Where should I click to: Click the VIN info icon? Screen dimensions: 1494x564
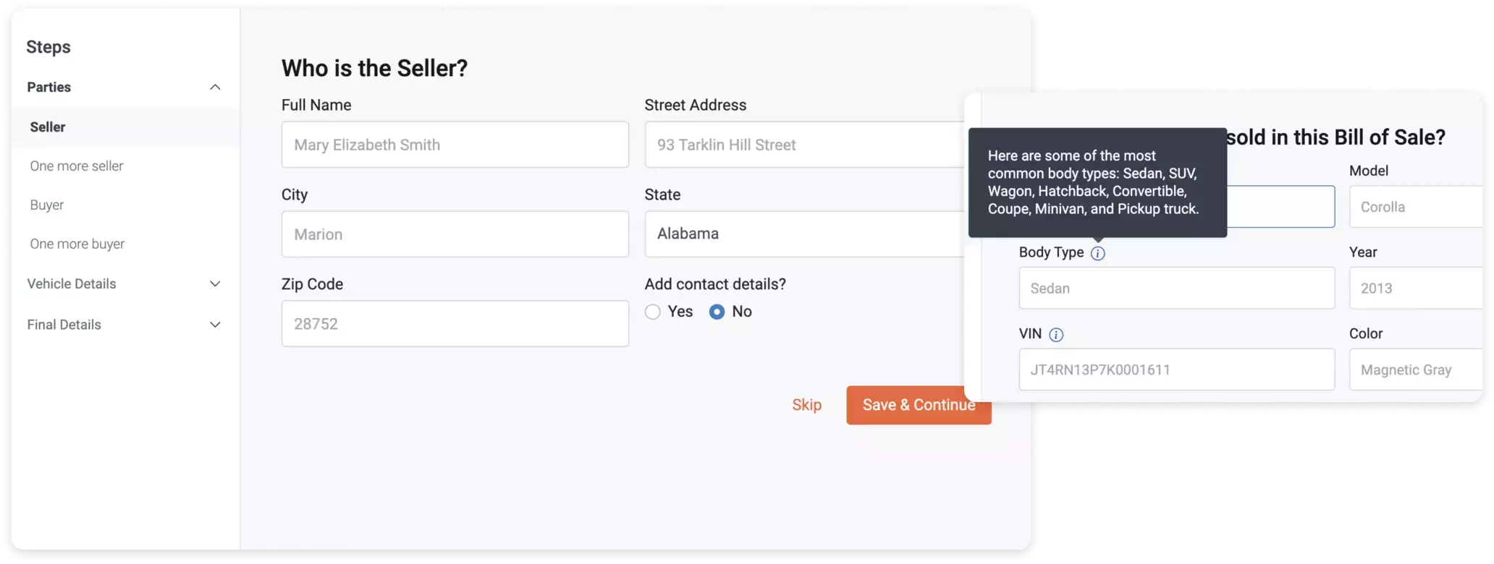pos(1056,335)
